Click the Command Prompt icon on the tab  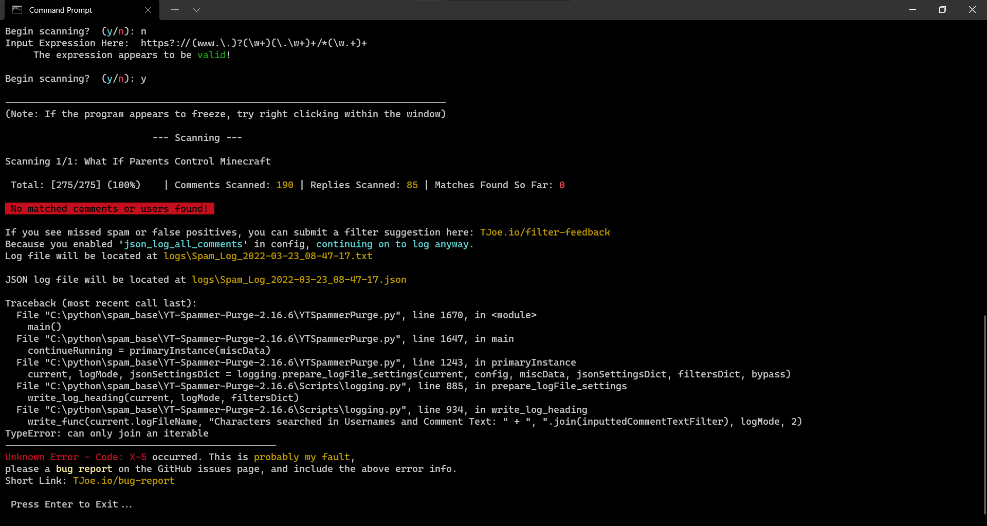coord(17,10)
